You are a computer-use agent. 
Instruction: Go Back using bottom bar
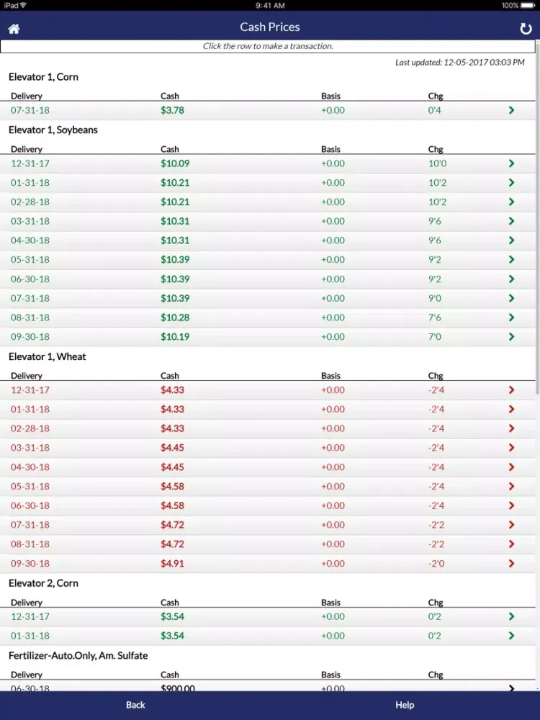[135, 705]
